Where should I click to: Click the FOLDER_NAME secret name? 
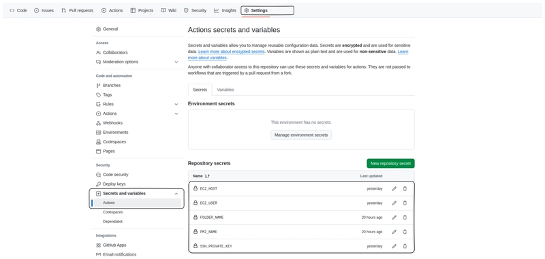212,218
